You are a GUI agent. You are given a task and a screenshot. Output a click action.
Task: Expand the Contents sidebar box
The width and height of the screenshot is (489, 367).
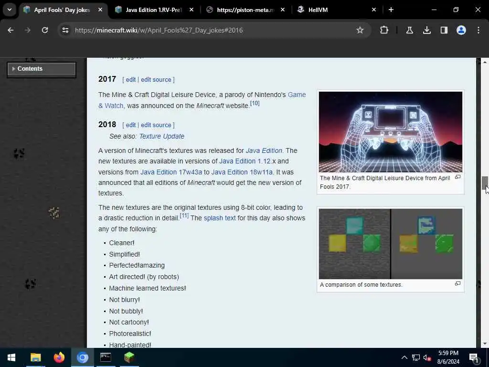point(42,69)
